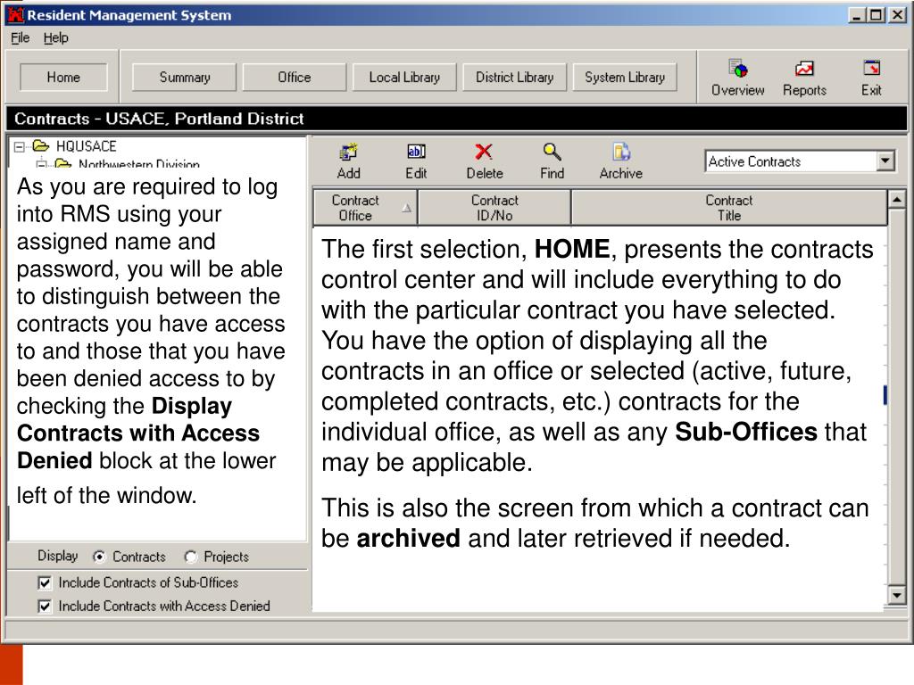Select the Northwestern Division tree item
This screenshot has width=914, height=685.
(x=138, y=164)
